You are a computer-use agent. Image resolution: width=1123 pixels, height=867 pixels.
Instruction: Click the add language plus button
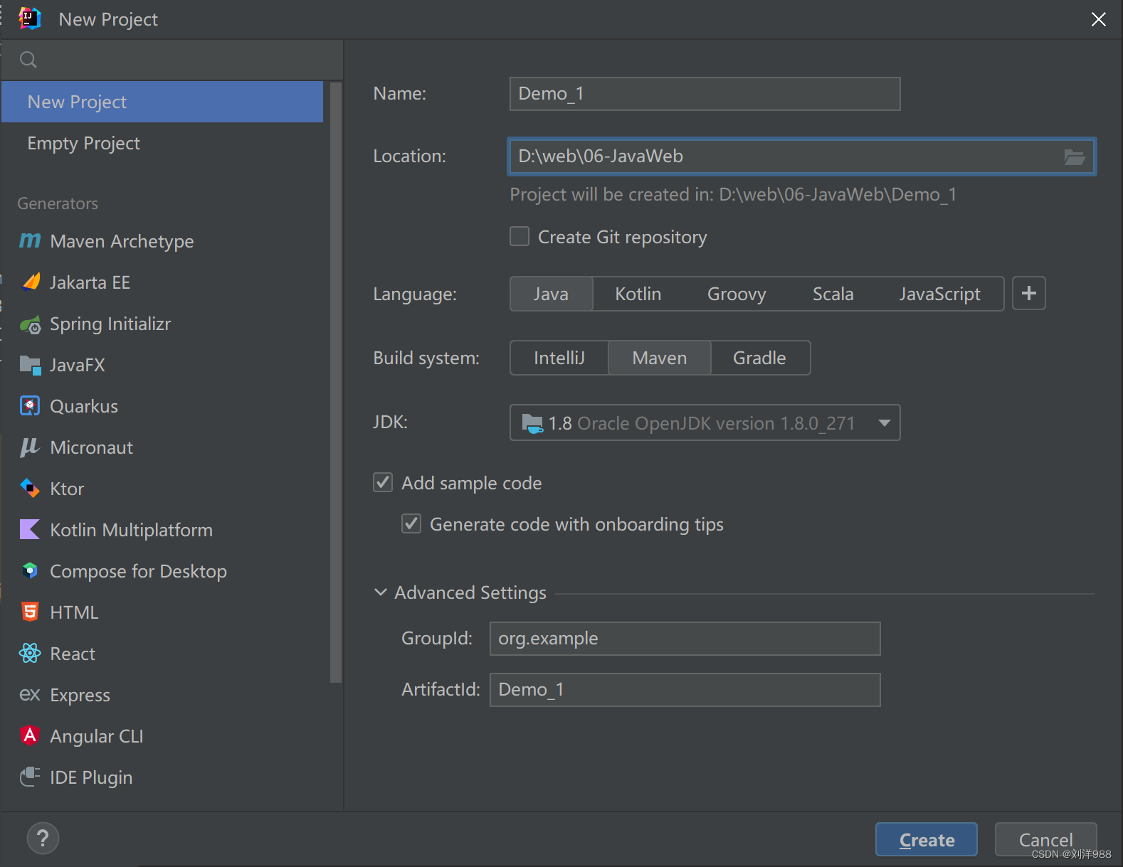(x=1029, y=293)
